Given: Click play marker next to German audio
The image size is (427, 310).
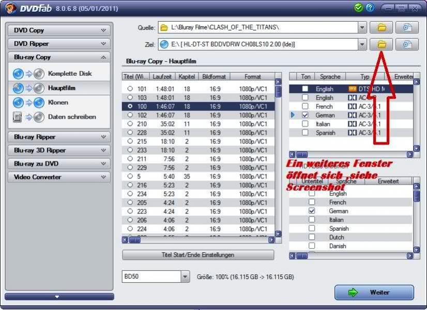Looking at the screenshot, I should [293, 115].
